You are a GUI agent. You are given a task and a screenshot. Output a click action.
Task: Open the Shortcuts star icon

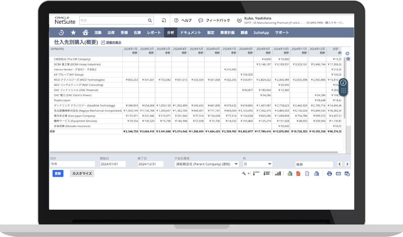(73, 32)
